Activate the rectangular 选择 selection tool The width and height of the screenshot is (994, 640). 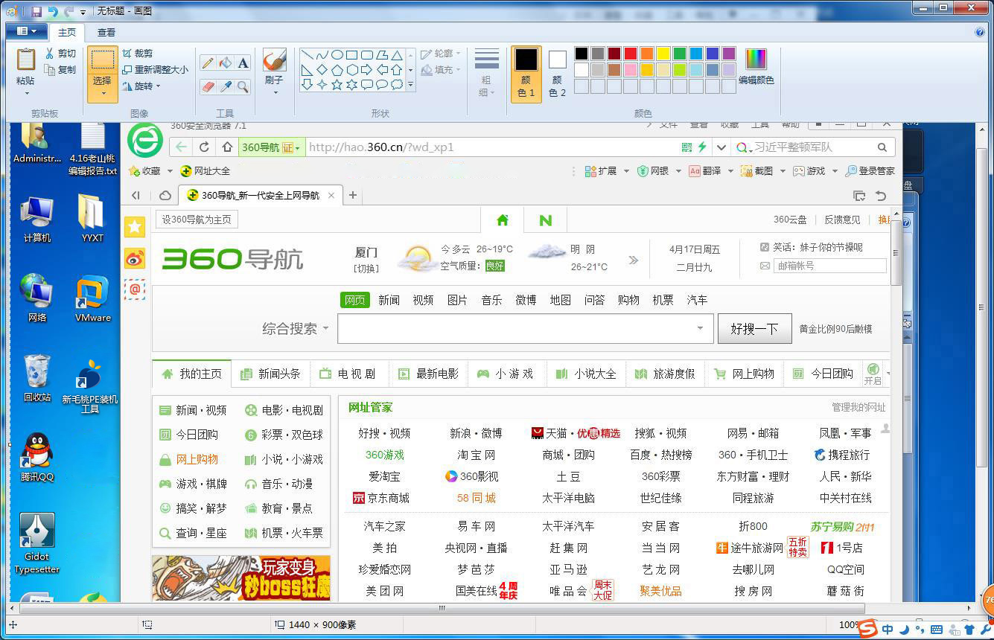(x=103, y=59)
